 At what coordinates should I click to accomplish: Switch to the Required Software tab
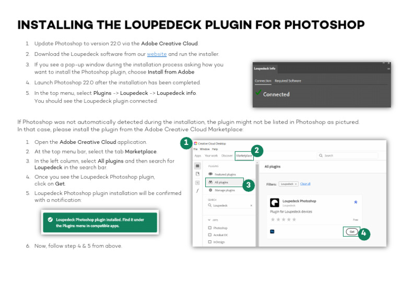click(x=288, y=81)
